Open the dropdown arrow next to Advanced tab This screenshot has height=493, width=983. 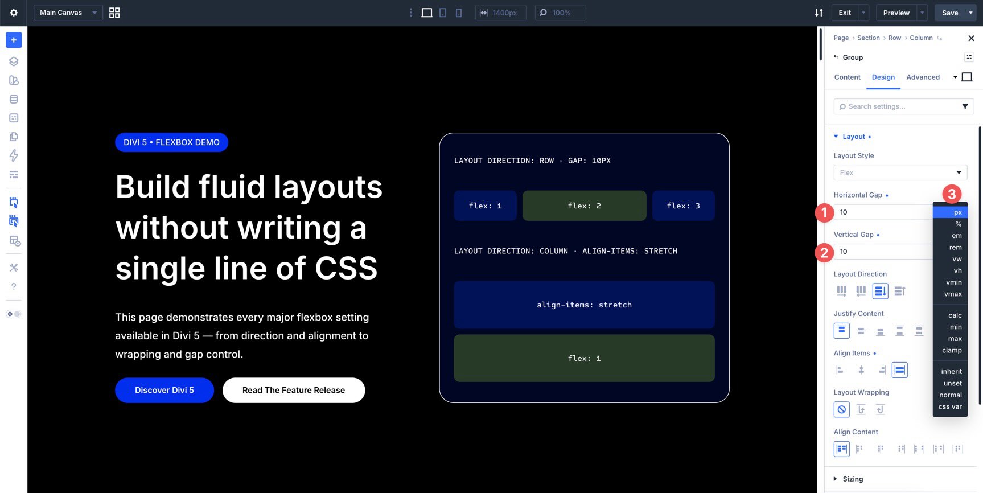[955, 77]
